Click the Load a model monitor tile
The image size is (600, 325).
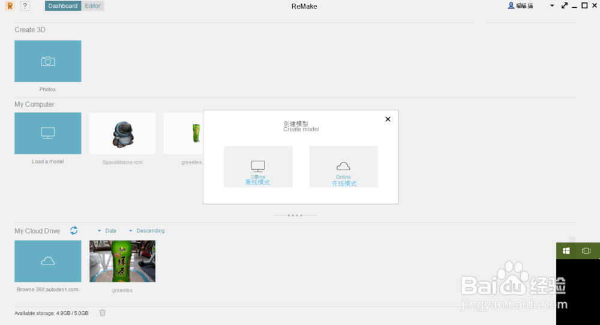point(48,133)
